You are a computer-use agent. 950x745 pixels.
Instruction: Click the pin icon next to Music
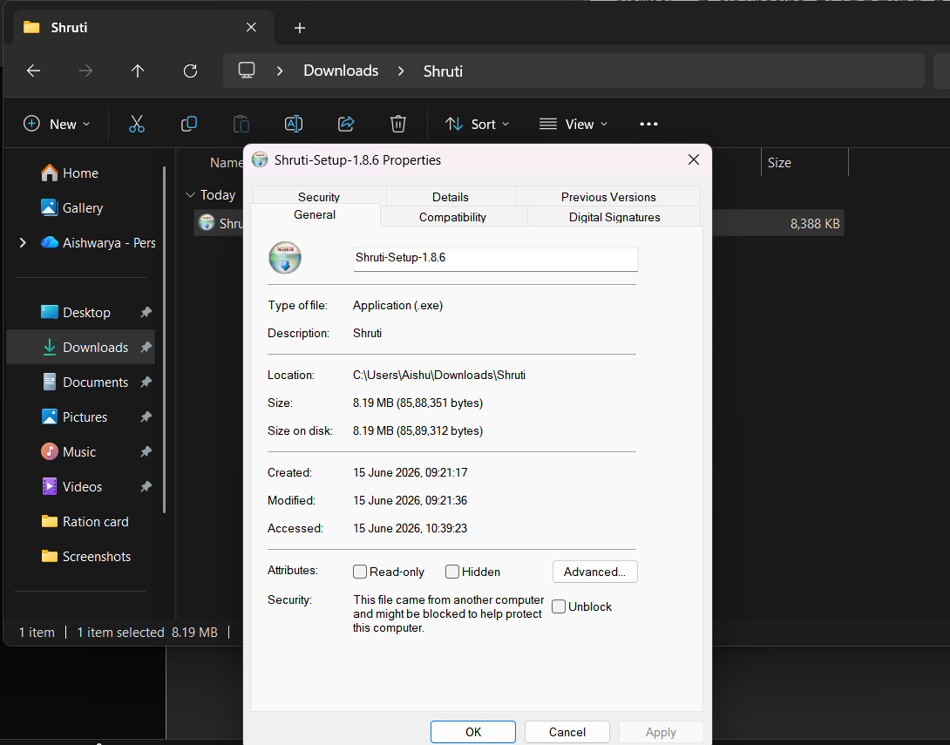146,452
